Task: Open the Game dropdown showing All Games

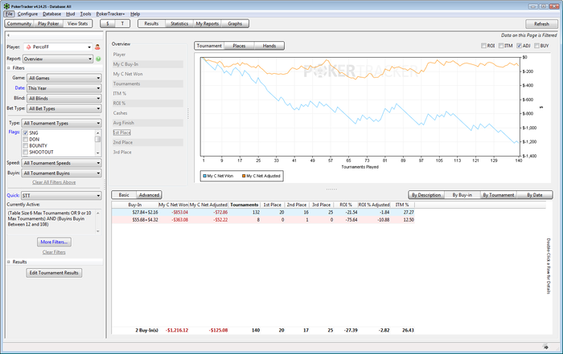Action: pos(64,78)
